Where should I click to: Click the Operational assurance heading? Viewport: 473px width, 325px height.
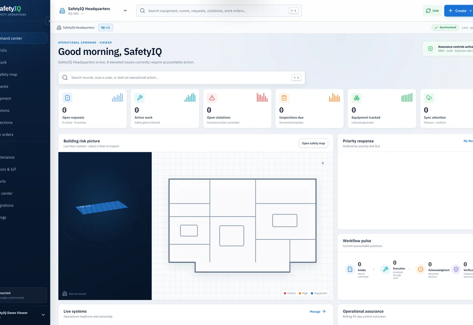tap(363, 312)
